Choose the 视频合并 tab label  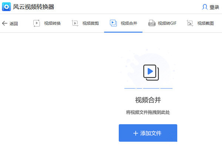click(x=129, y=24)
